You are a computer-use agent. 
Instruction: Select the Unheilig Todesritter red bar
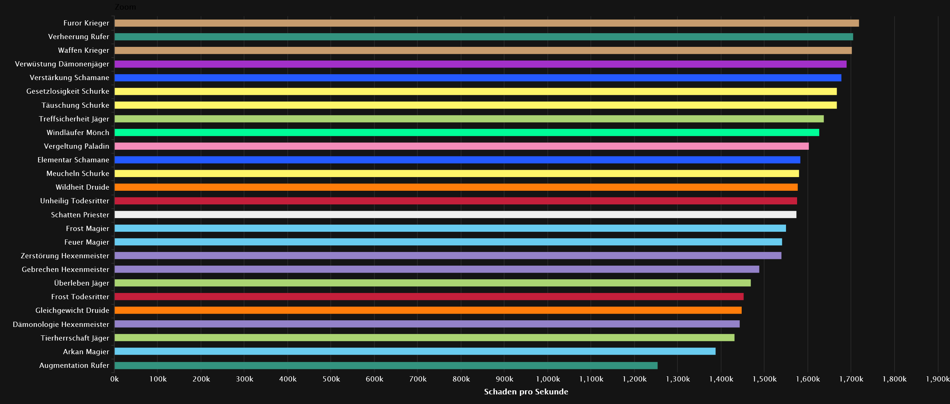point(456,201)
